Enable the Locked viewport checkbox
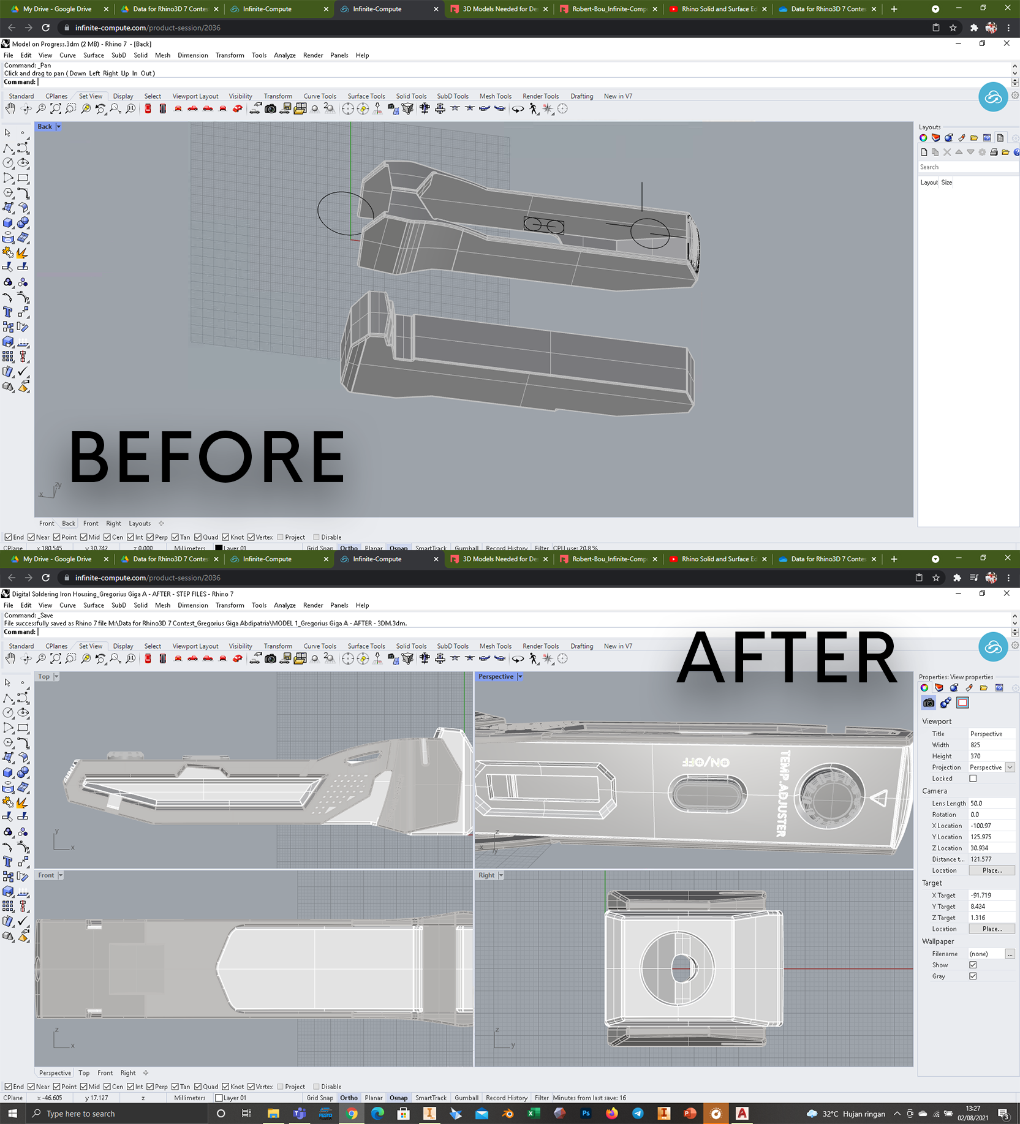The image size is (1020, 1124). (x=973, y=779)
